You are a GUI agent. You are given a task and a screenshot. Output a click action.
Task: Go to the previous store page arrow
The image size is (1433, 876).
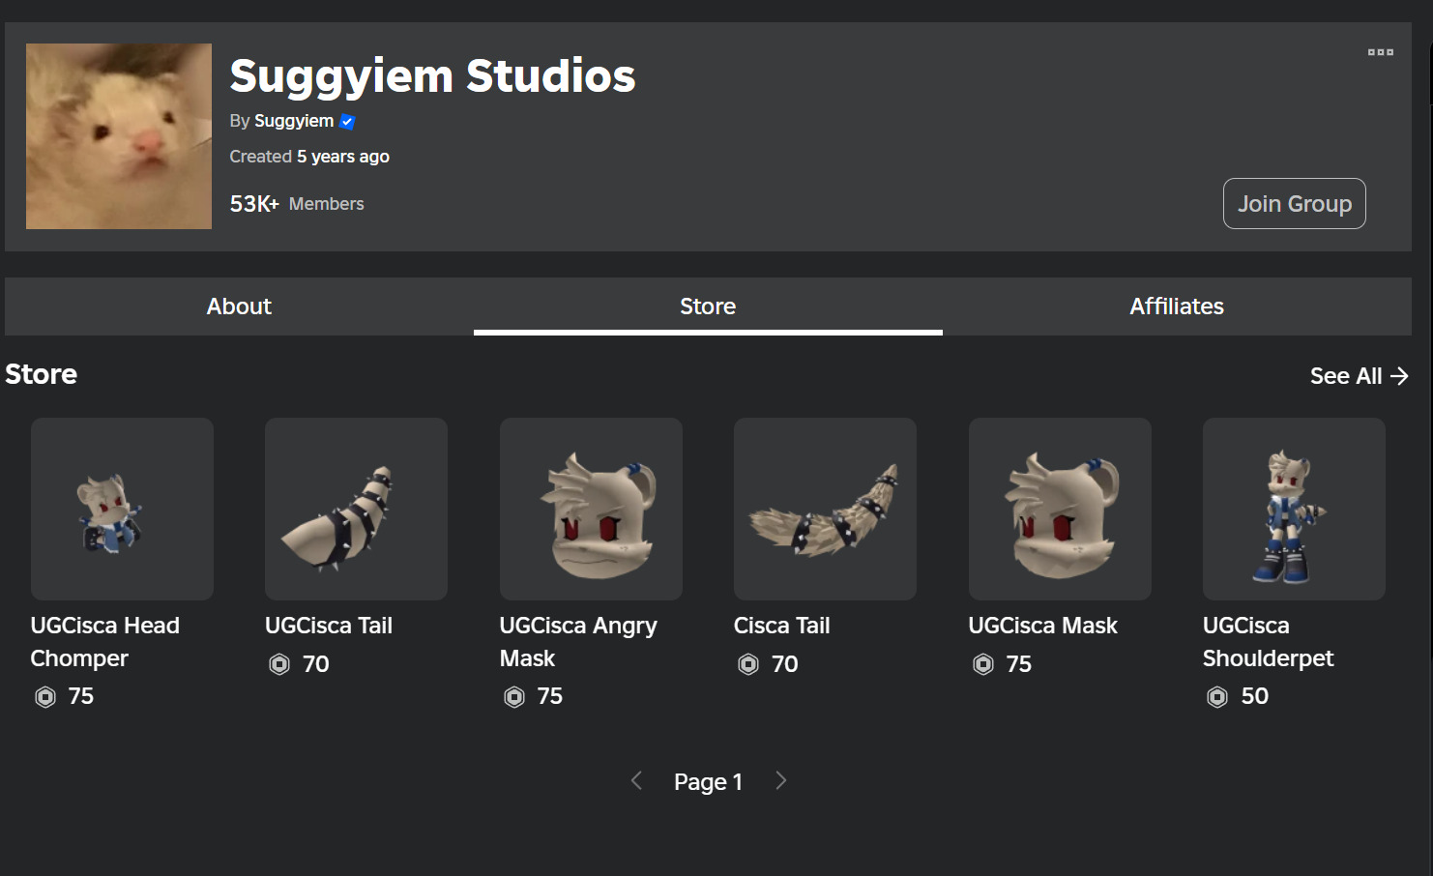click(636, 780)
